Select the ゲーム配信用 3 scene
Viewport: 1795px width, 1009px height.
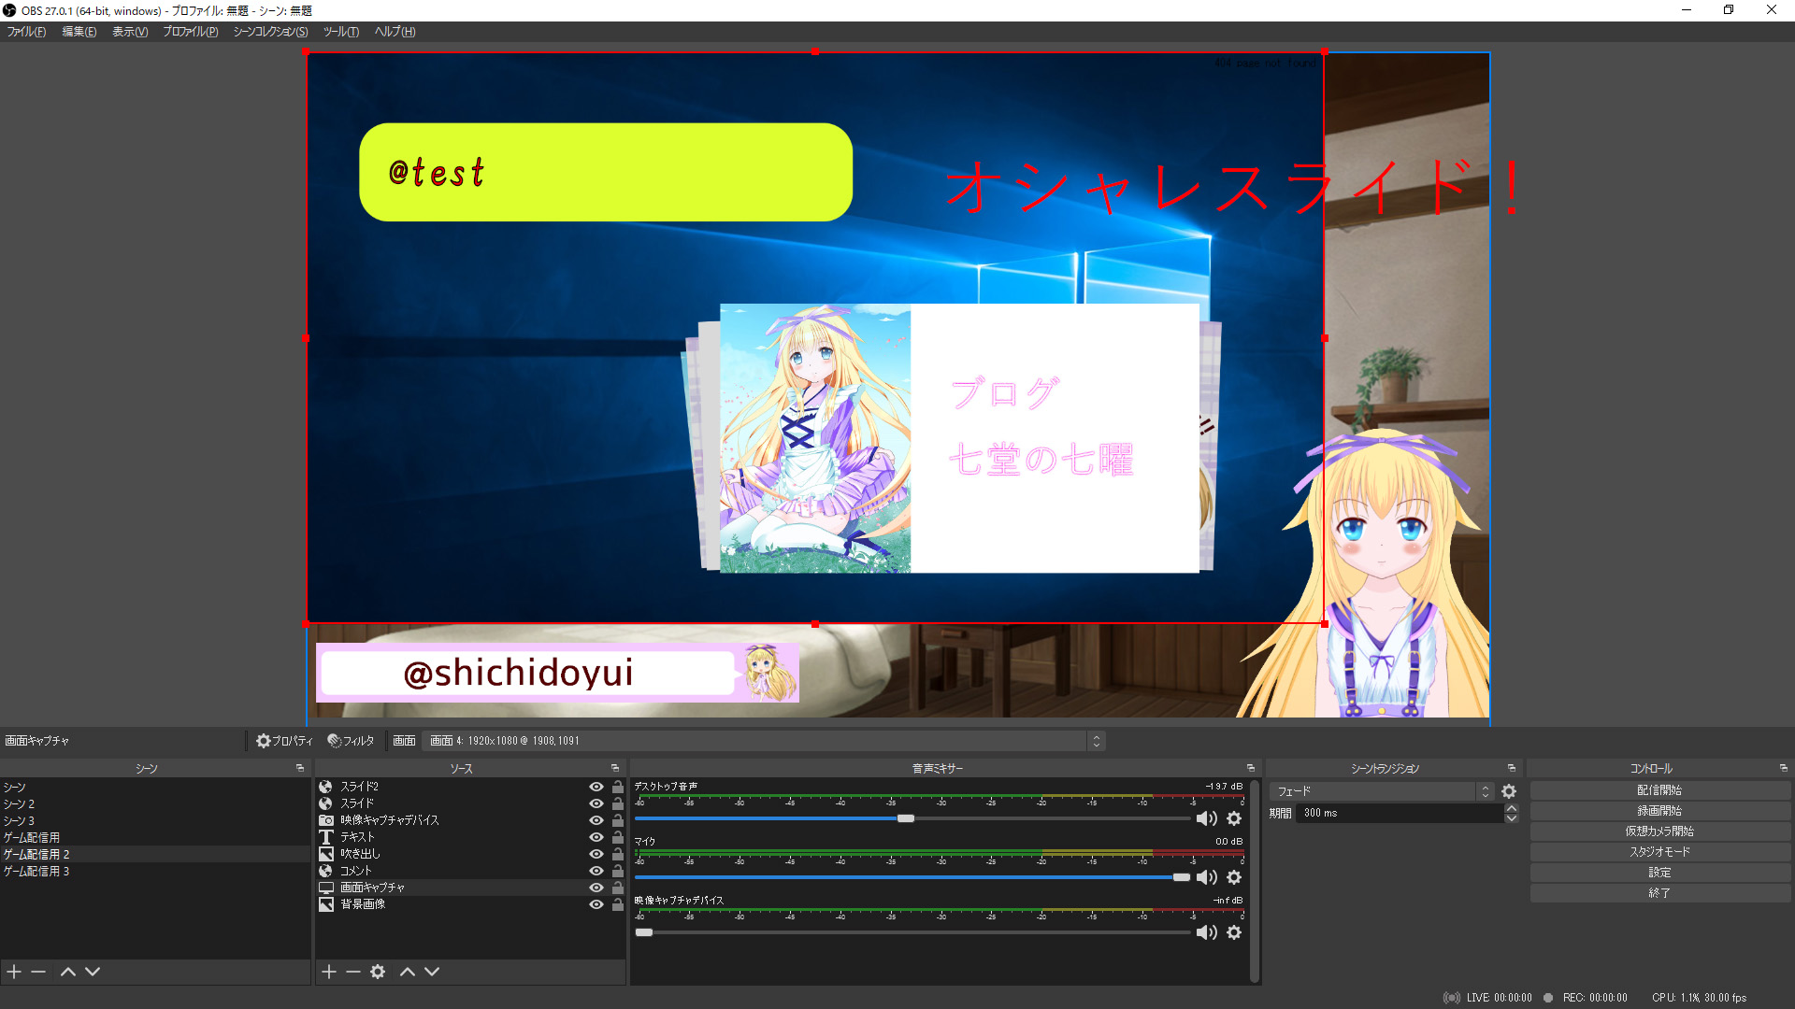click(155, 872)
